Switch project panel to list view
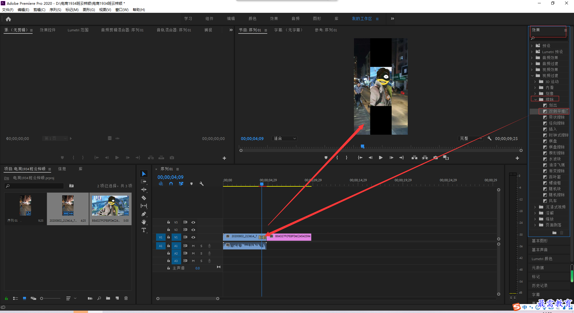 (x=16, y=298)
